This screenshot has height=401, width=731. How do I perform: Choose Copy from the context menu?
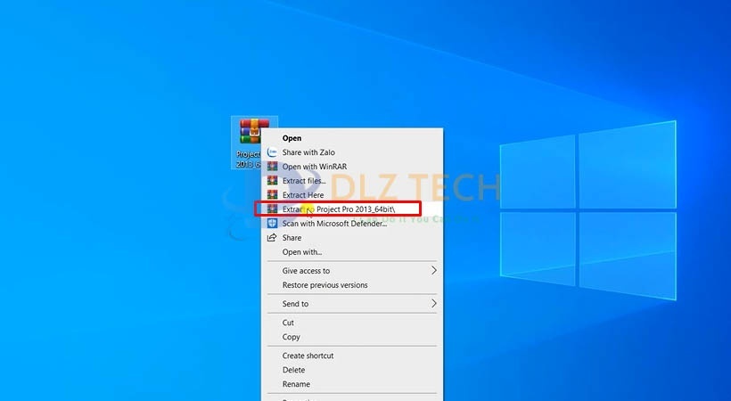352,337
